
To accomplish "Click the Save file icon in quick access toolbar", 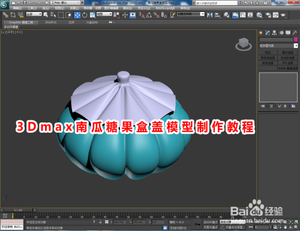I will coord(25,3).
